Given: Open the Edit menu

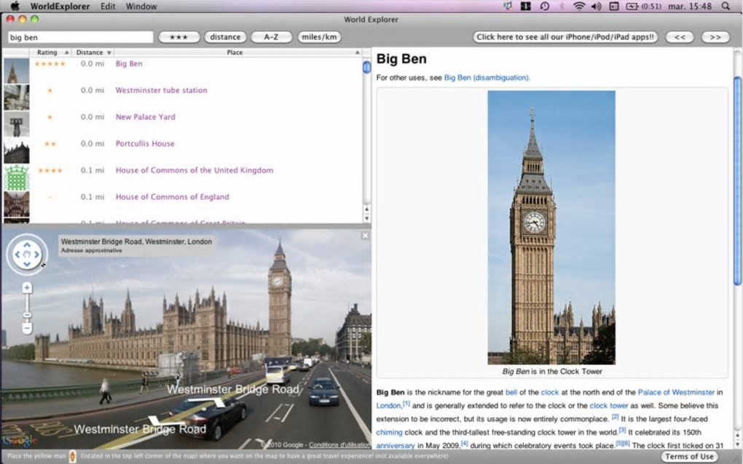Looking at the screenshot, I should pyautogui.click(x=108, y=7).
